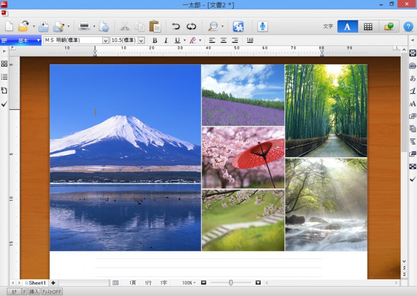The width and height of the screenshot is (417, 296).
Task: Open a file with the folder icon
Action: tap(23, 27)
